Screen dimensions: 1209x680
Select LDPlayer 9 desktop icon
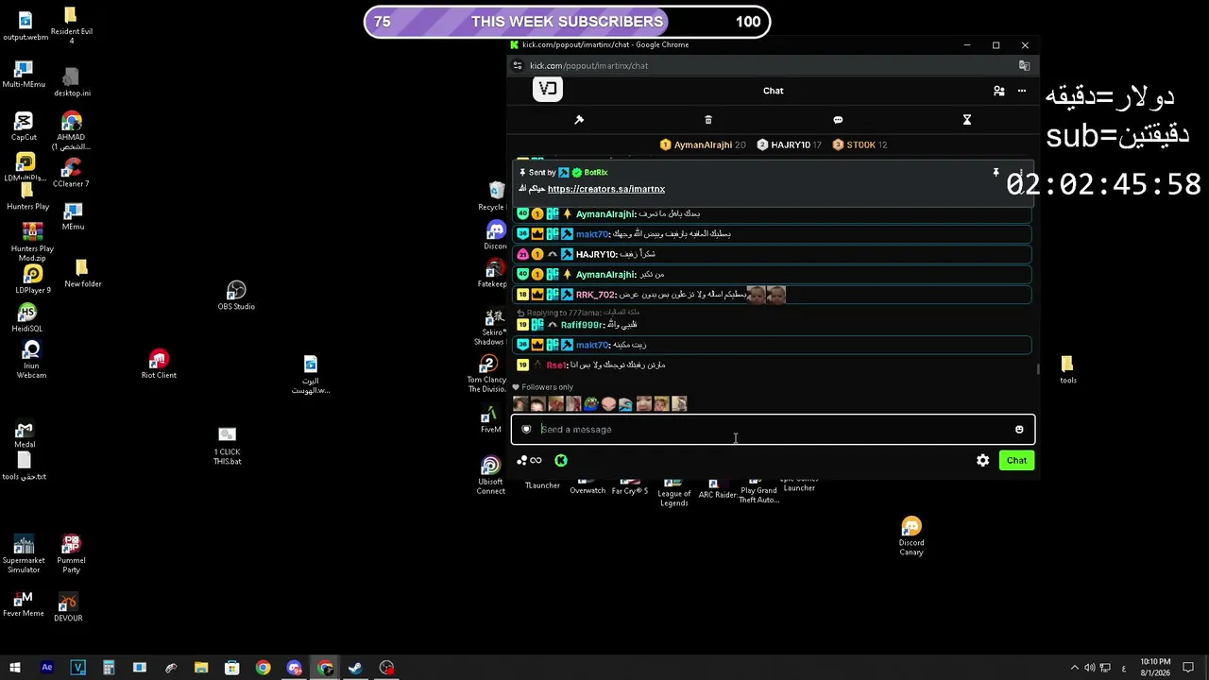(33, 280)
